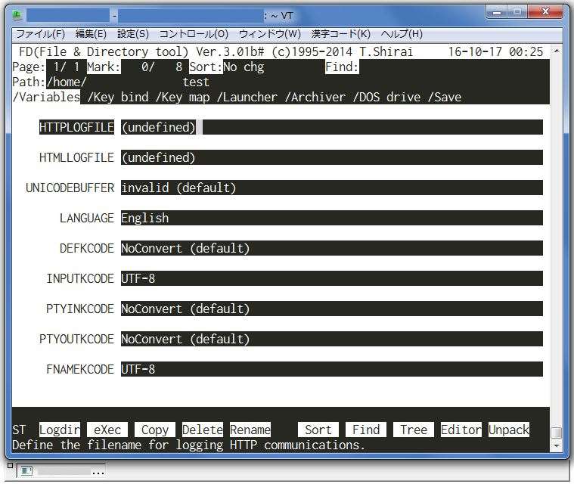Open the 漢字コード(K) menu
The height and width of the screenshot is (484, 574).
coord(341,34)
